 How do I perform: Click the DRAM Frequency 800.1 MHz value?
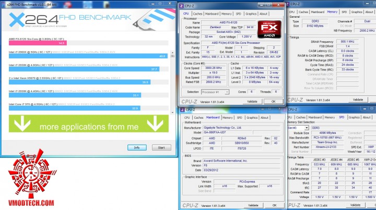pos(347,42)
